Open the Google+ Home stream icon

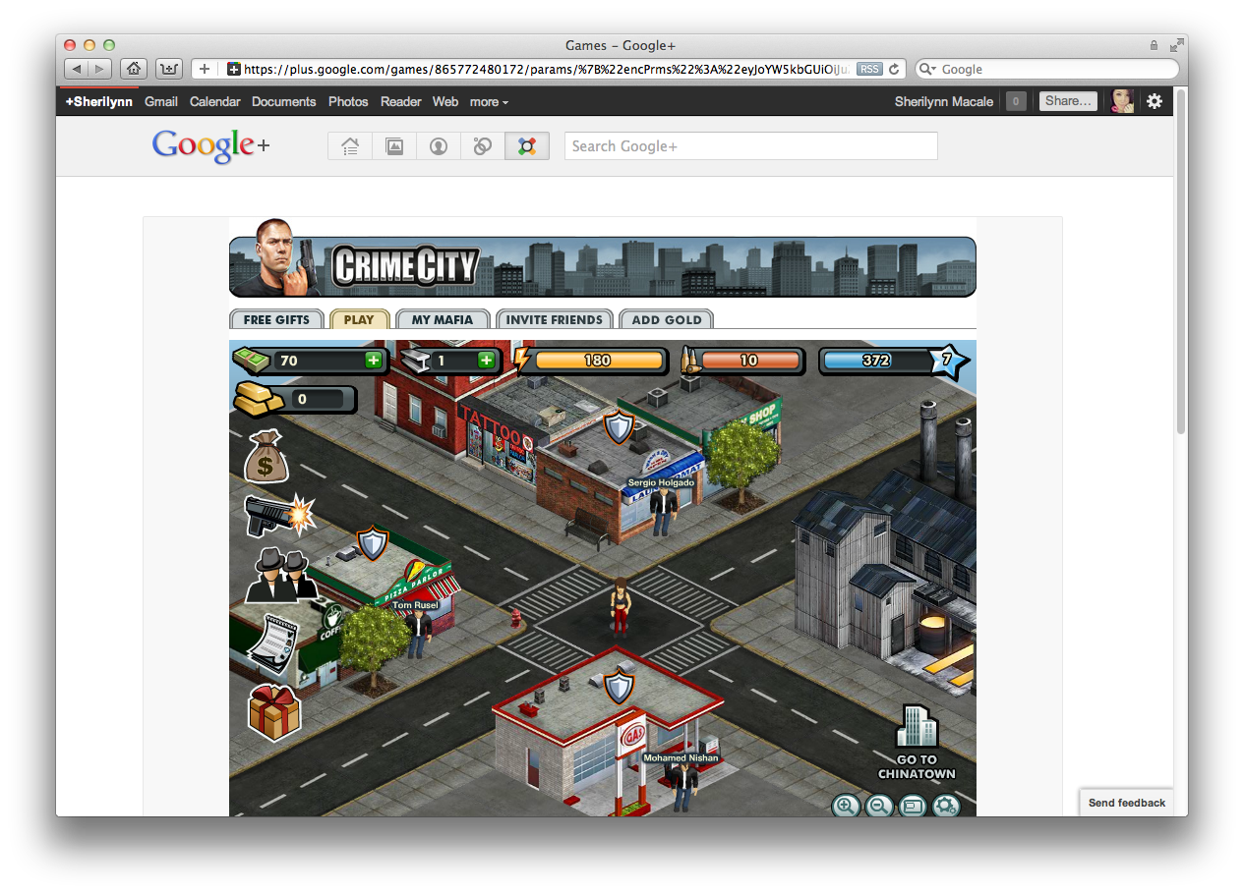[x=350, y=146]
